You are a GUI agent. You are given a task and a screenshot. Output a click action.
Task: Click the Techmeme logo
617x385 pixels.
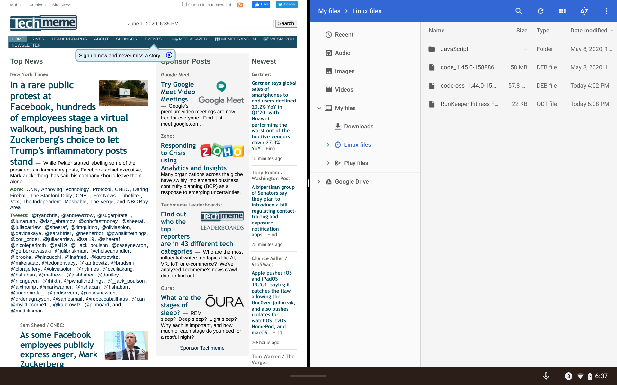[x=43, y=23]
